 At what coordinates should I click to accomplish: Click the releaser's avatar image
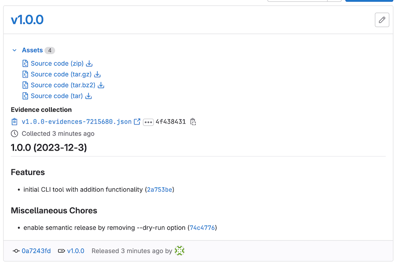point(179,251)
